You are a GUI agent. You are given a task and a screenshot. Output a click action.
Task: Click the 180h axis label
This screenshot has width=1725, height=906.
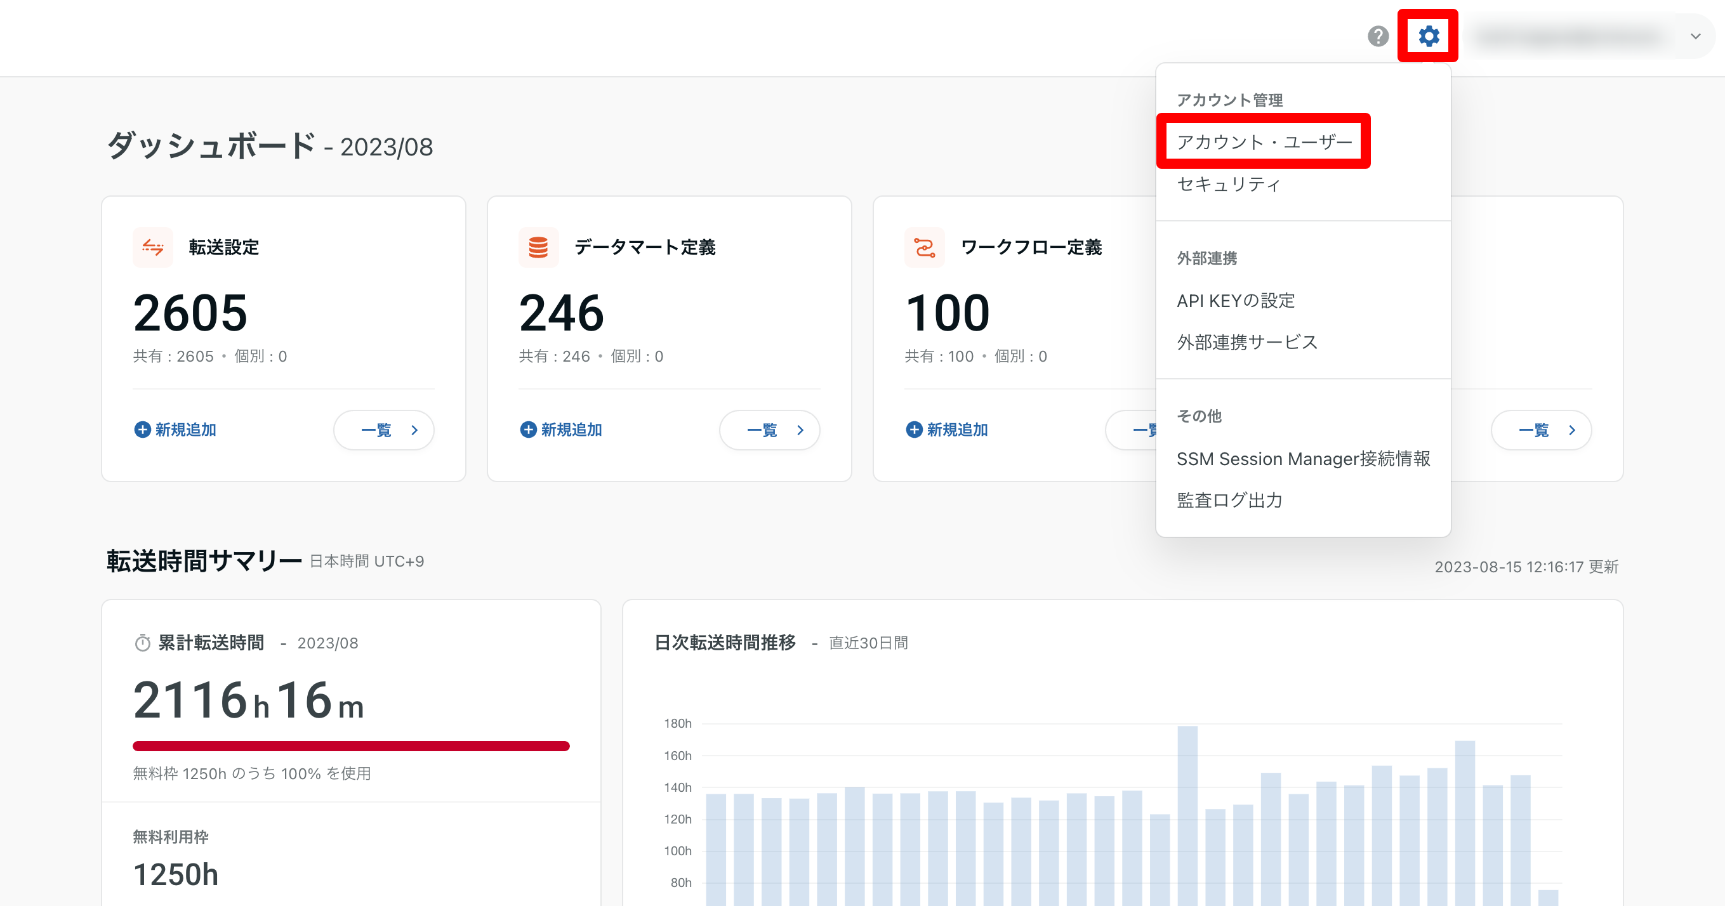678,724
